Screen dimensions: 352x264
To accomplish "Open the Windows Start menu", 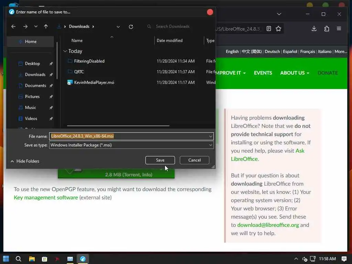I will (6, 259).
